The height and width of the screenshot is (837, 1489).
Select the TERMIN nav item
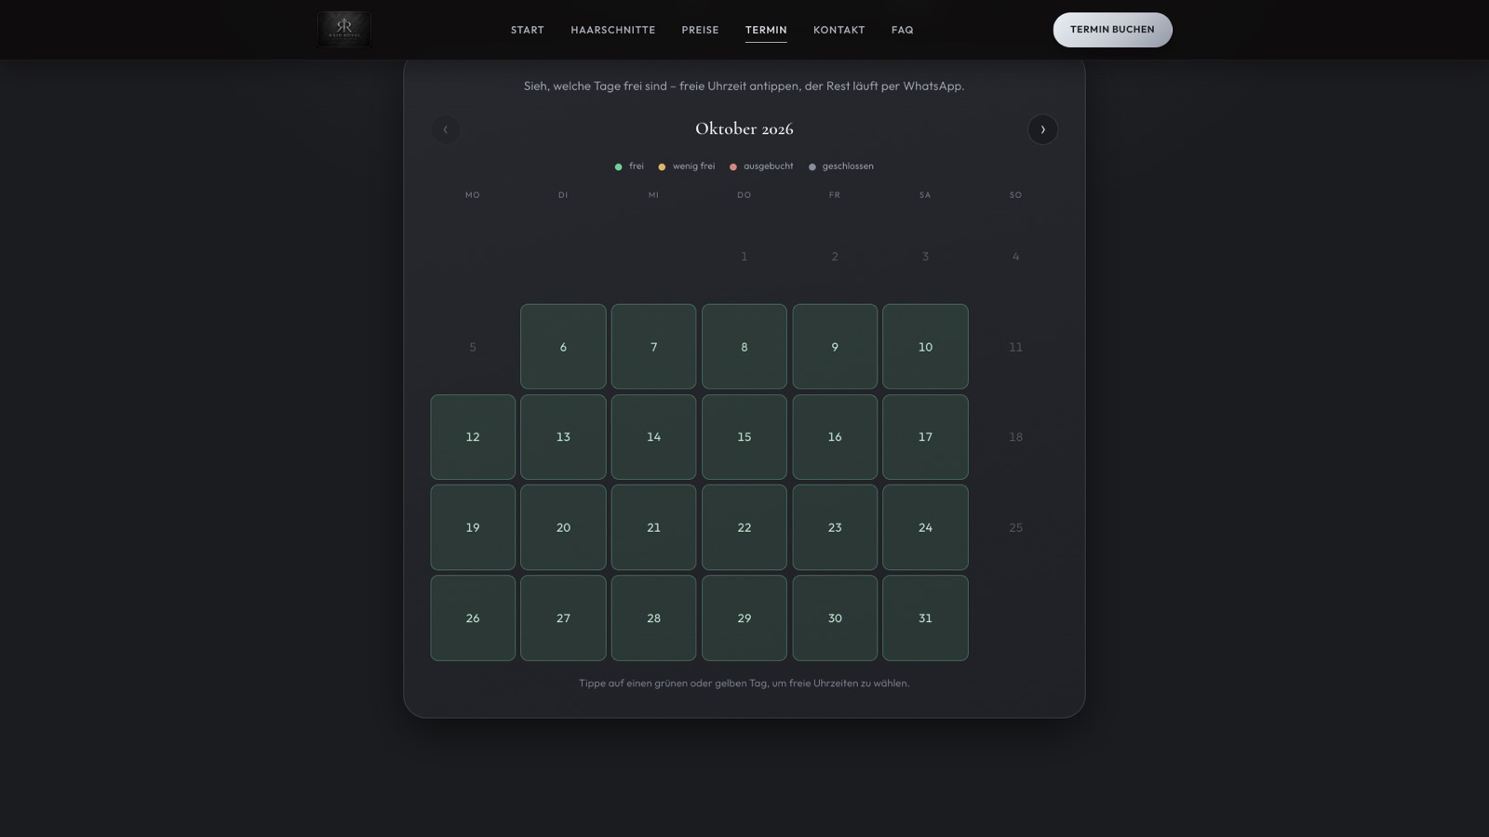[766, 30]
